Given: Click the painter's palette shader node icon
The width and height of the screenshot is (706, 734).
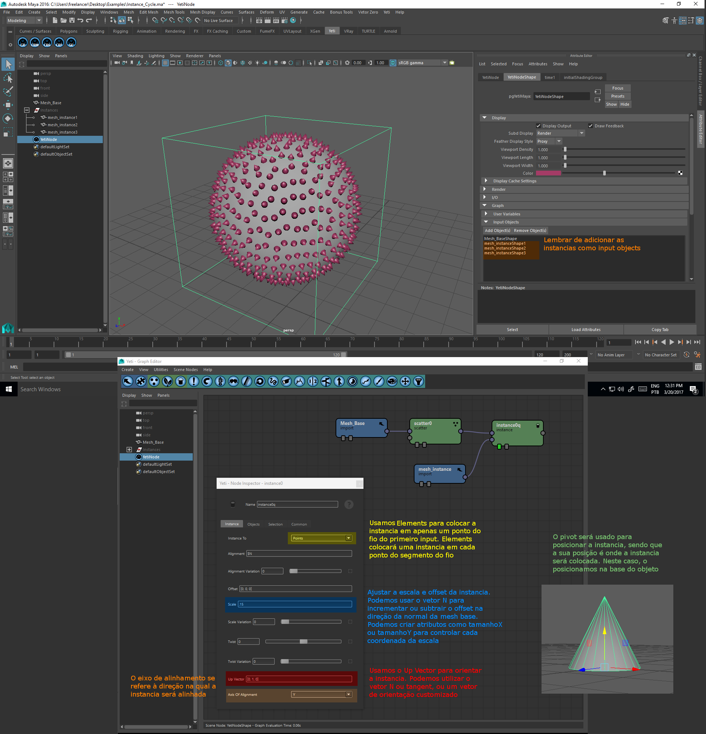Looking at the screenshot, I should pyautogui.click(x=392, y=382).
